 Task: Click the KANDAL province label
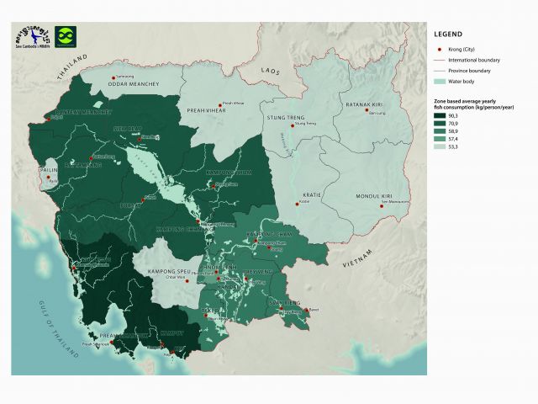[x=228, y=286]
